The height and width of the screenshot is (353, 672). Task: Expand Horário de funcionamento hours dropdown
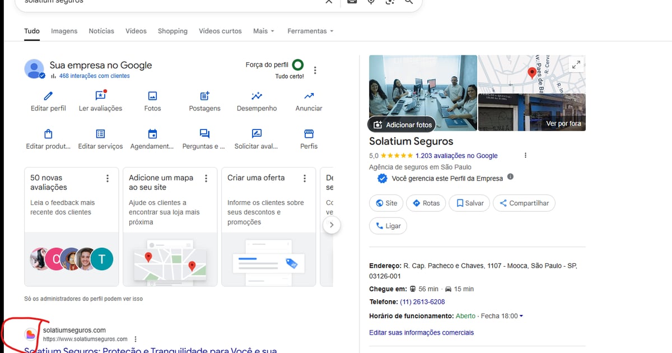(521, 316)
